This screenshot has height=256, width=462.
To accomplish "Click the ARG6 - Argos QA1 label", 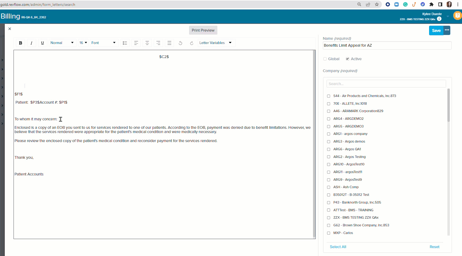I will (x=347, y=149).
